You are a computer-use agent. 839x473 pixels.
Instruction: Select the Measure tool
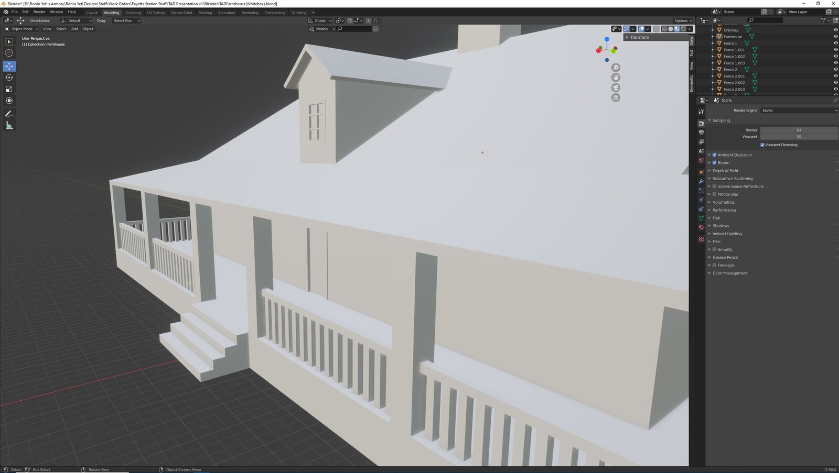(x=9, y=125)
